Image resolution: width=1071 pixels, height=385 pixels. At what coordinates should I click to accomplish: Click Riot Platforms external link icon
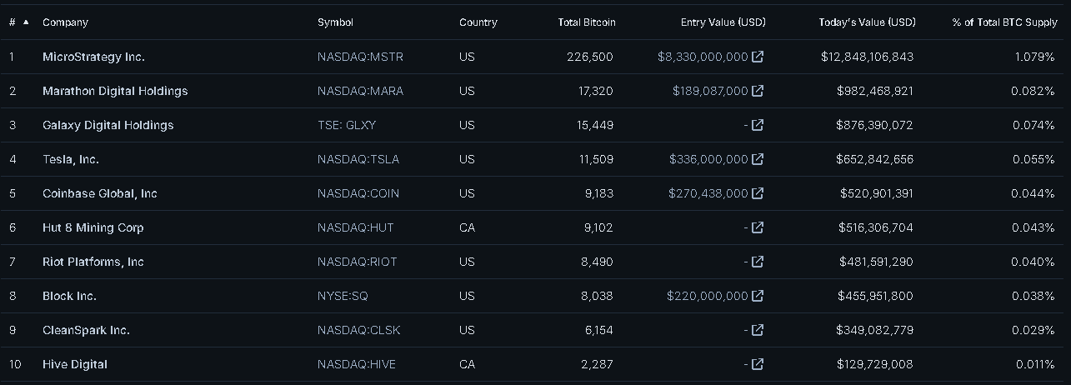click(x=758, y=262)
